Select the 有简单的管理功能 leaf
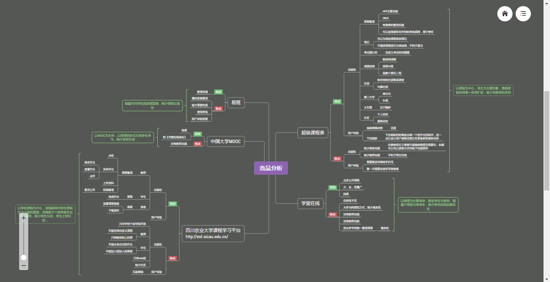Viewport: 550px width, 282px height. 393,25
